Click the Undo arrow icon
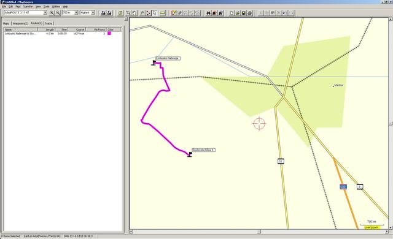This screenshot has width=393, height=239. click(285, 13)
